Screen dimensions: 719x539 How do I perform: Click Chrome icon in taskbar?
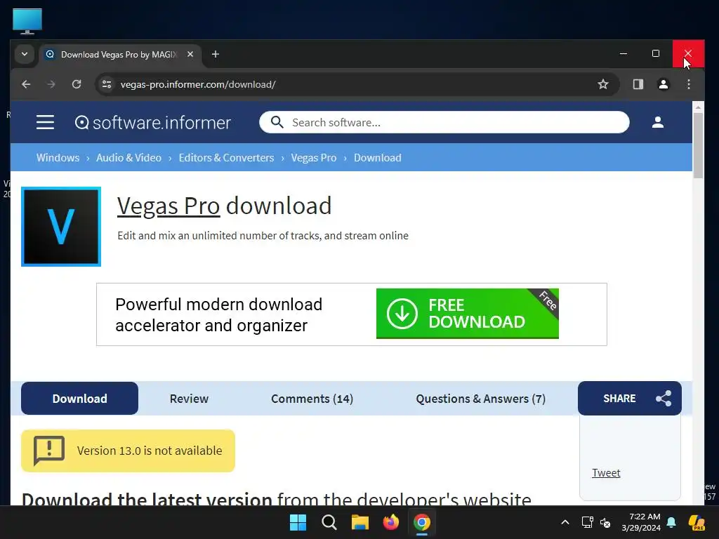421,522
